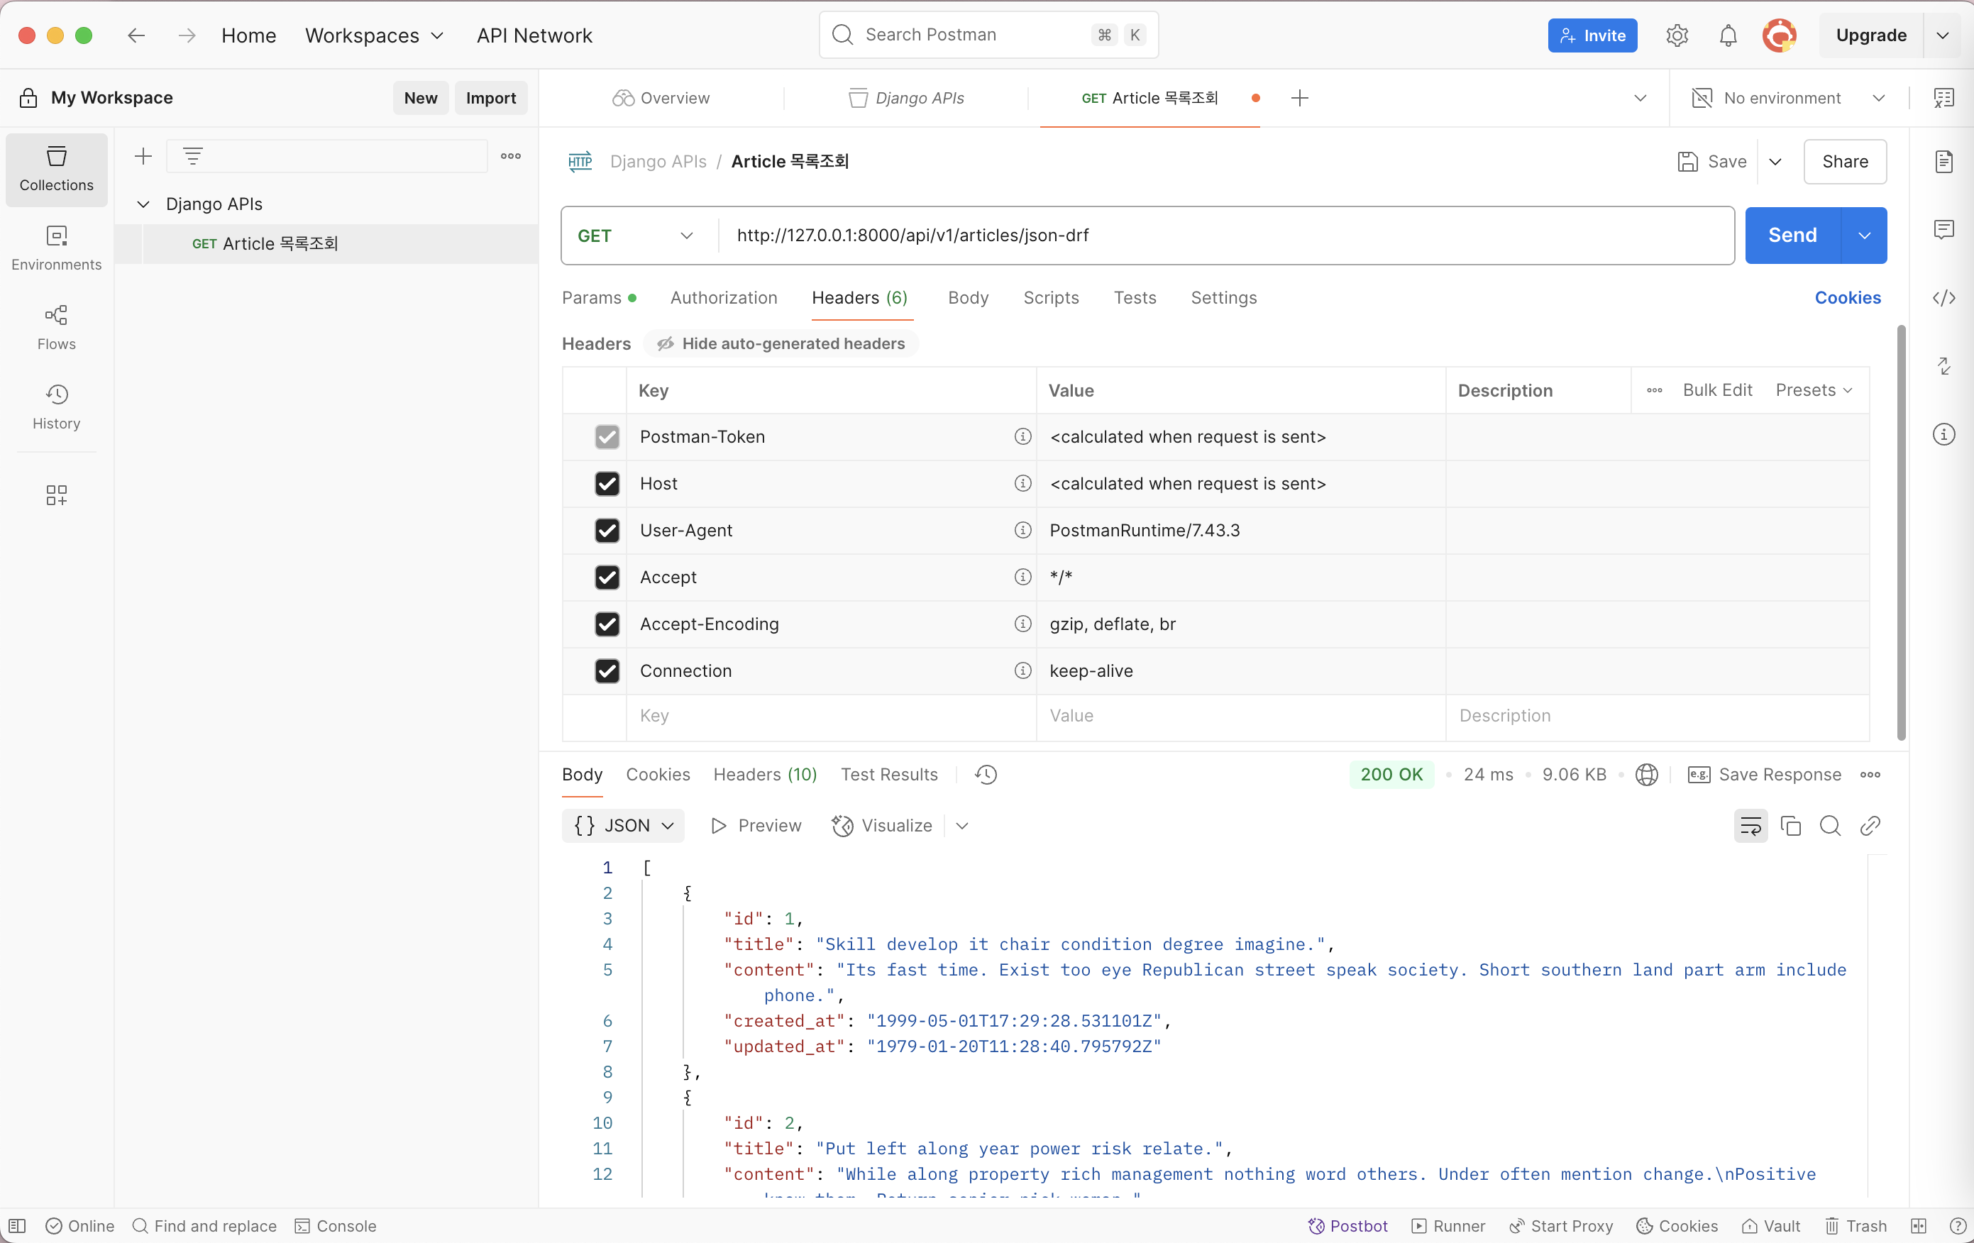Open the response three-dot more options

[1870, 775]
